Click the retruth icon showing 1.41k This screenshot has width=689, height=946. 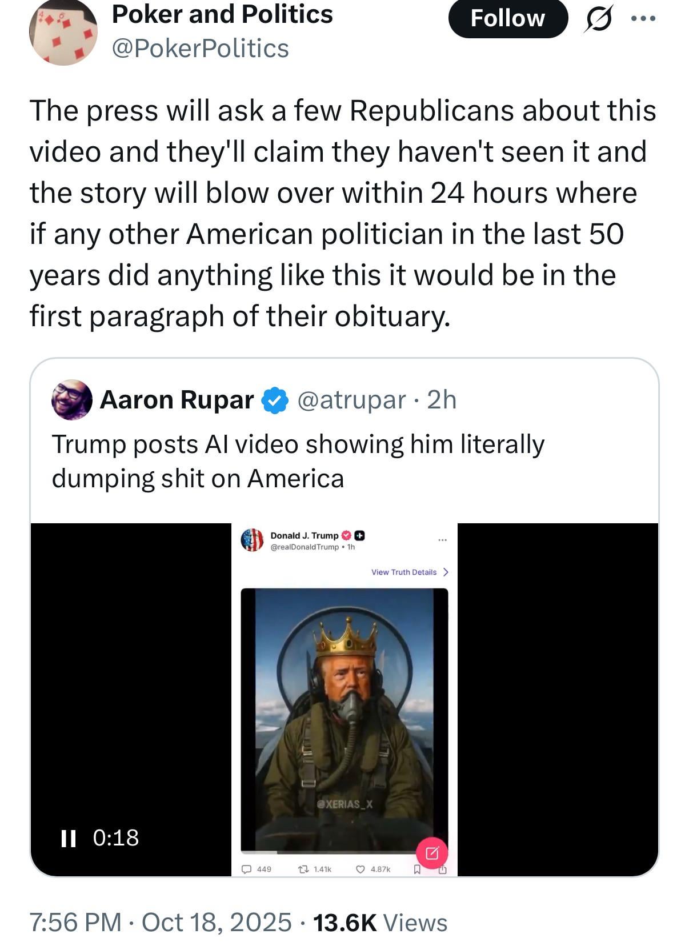click(x=305, y=869)
